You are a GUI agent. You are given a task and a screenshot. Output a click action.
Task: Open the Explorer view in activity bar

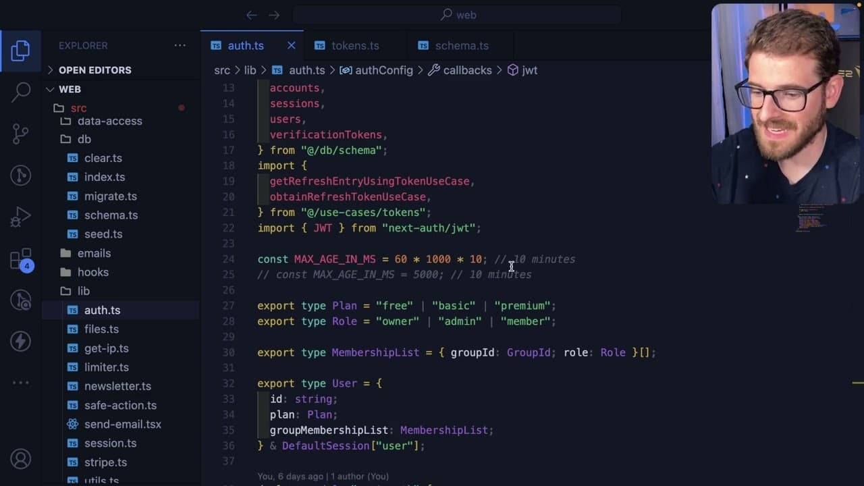(20, 51)
